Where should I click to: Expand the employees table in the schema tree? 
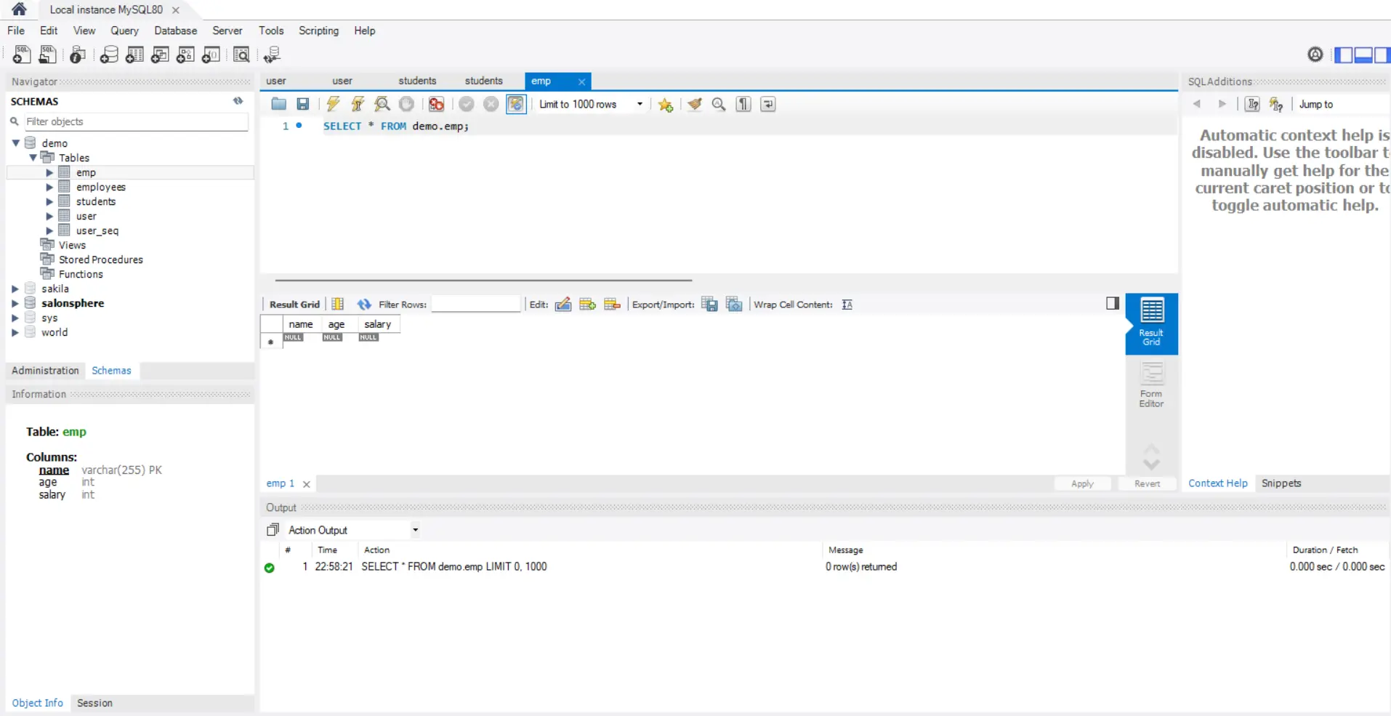coord(49,187)
